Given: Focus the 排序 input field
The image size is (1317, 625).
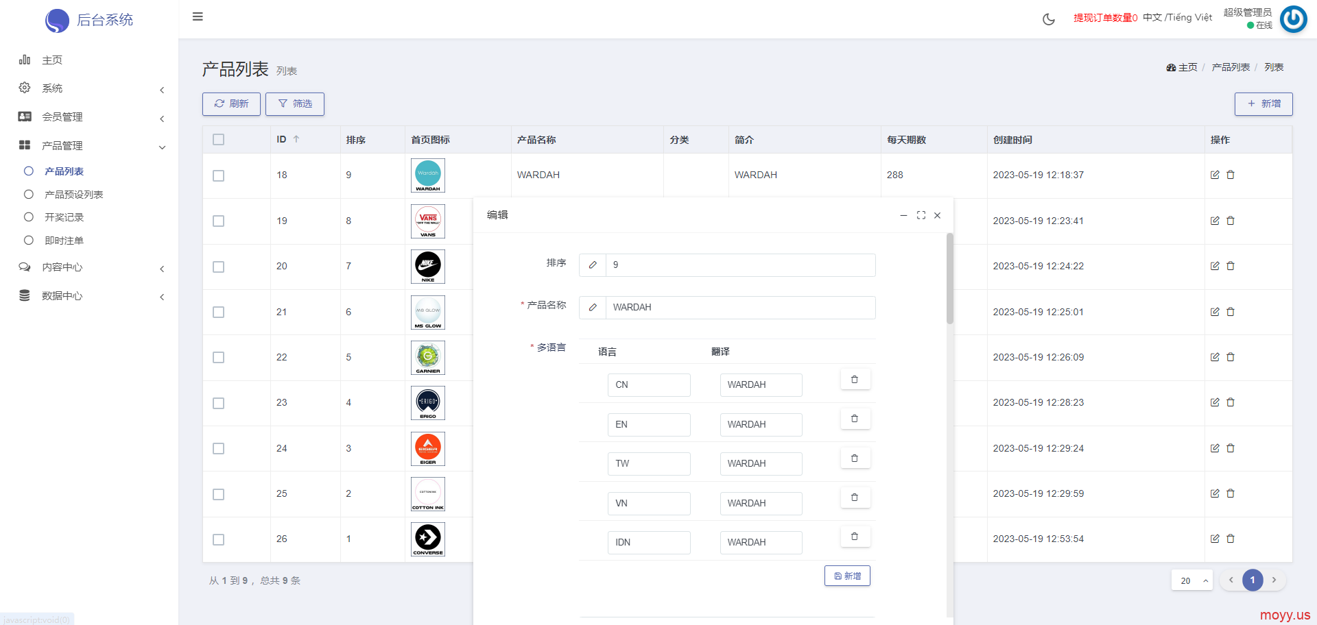Looking at the screenshot, I should pos(740,265).
